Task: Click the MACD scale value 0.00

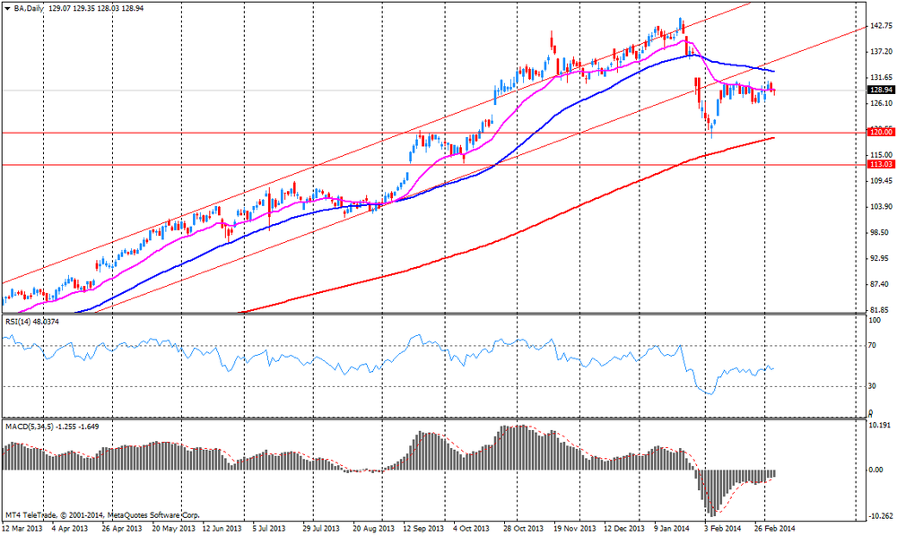Action: 875,470
